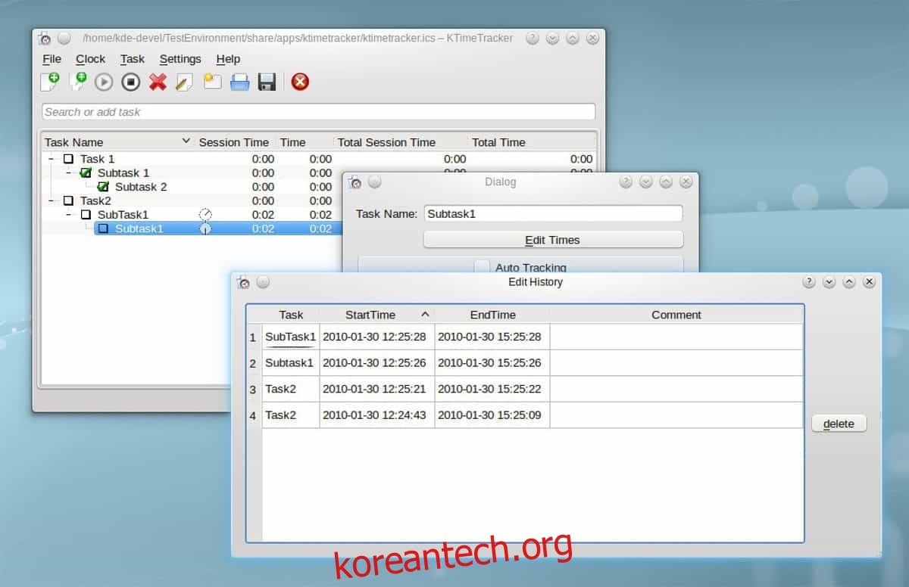Click the Edit Task pencil icon
Viewport: 909px width, 587px height.
pyautogui.click(x=184, y=82)
